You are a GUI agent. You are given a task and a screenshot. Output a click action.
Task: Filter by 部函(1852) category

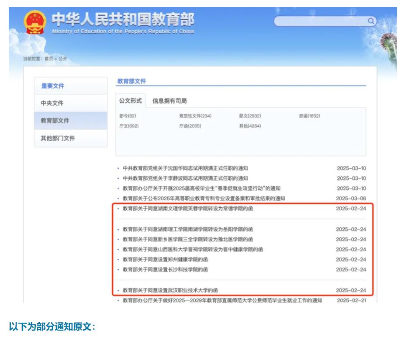click(310, 116)
